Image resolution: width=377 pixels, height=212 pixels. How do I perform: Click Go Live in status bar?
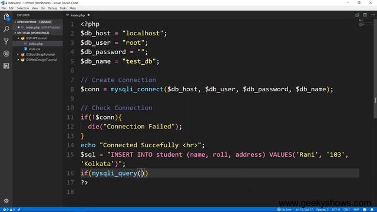click(x=284, y=210)
